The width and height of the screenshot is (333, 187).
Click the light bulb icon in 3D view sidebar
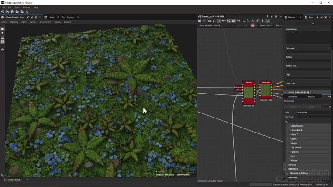(x=2, y=33)
